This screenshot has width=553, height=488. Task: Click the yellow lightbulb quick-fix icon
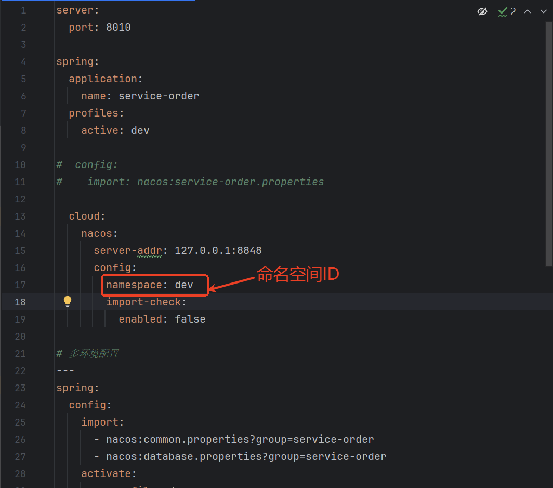tap(68, 302)
